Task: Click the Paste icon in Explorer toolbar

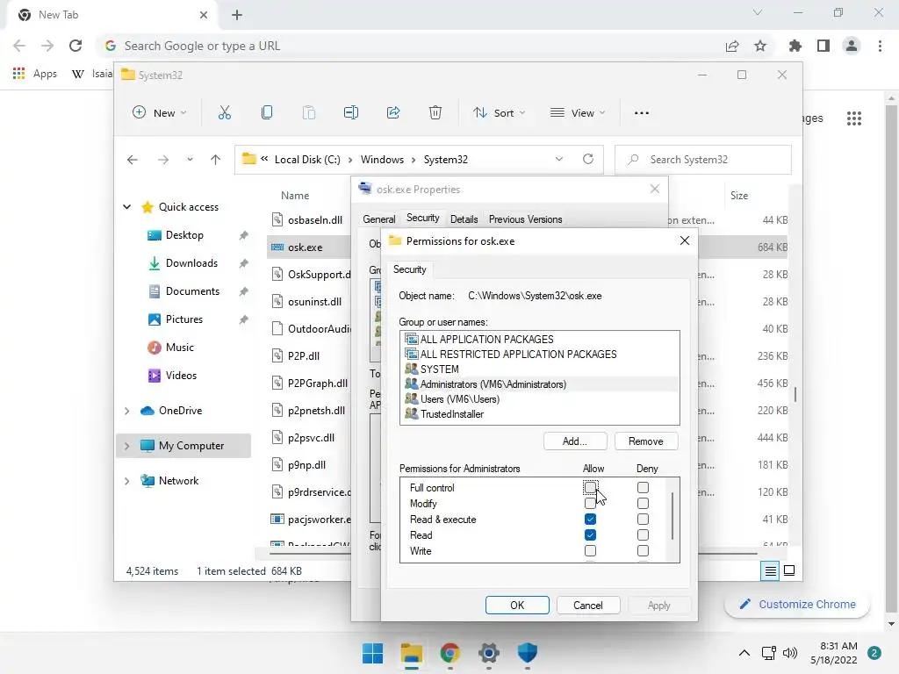Action: click(x=309, y=113)
